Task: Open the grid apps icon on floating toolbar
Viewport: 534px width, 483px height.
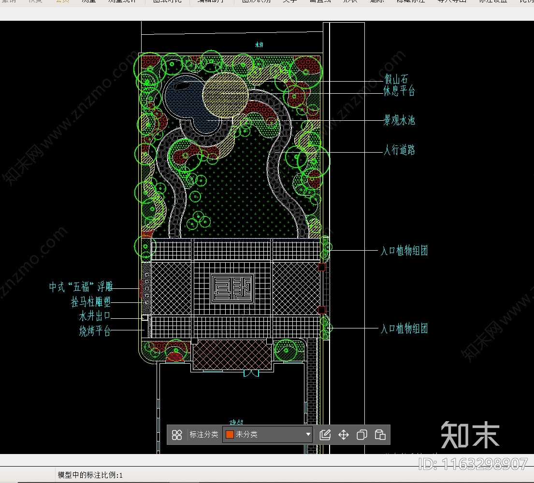Action: pyautogui.click(x=177, y=435)
